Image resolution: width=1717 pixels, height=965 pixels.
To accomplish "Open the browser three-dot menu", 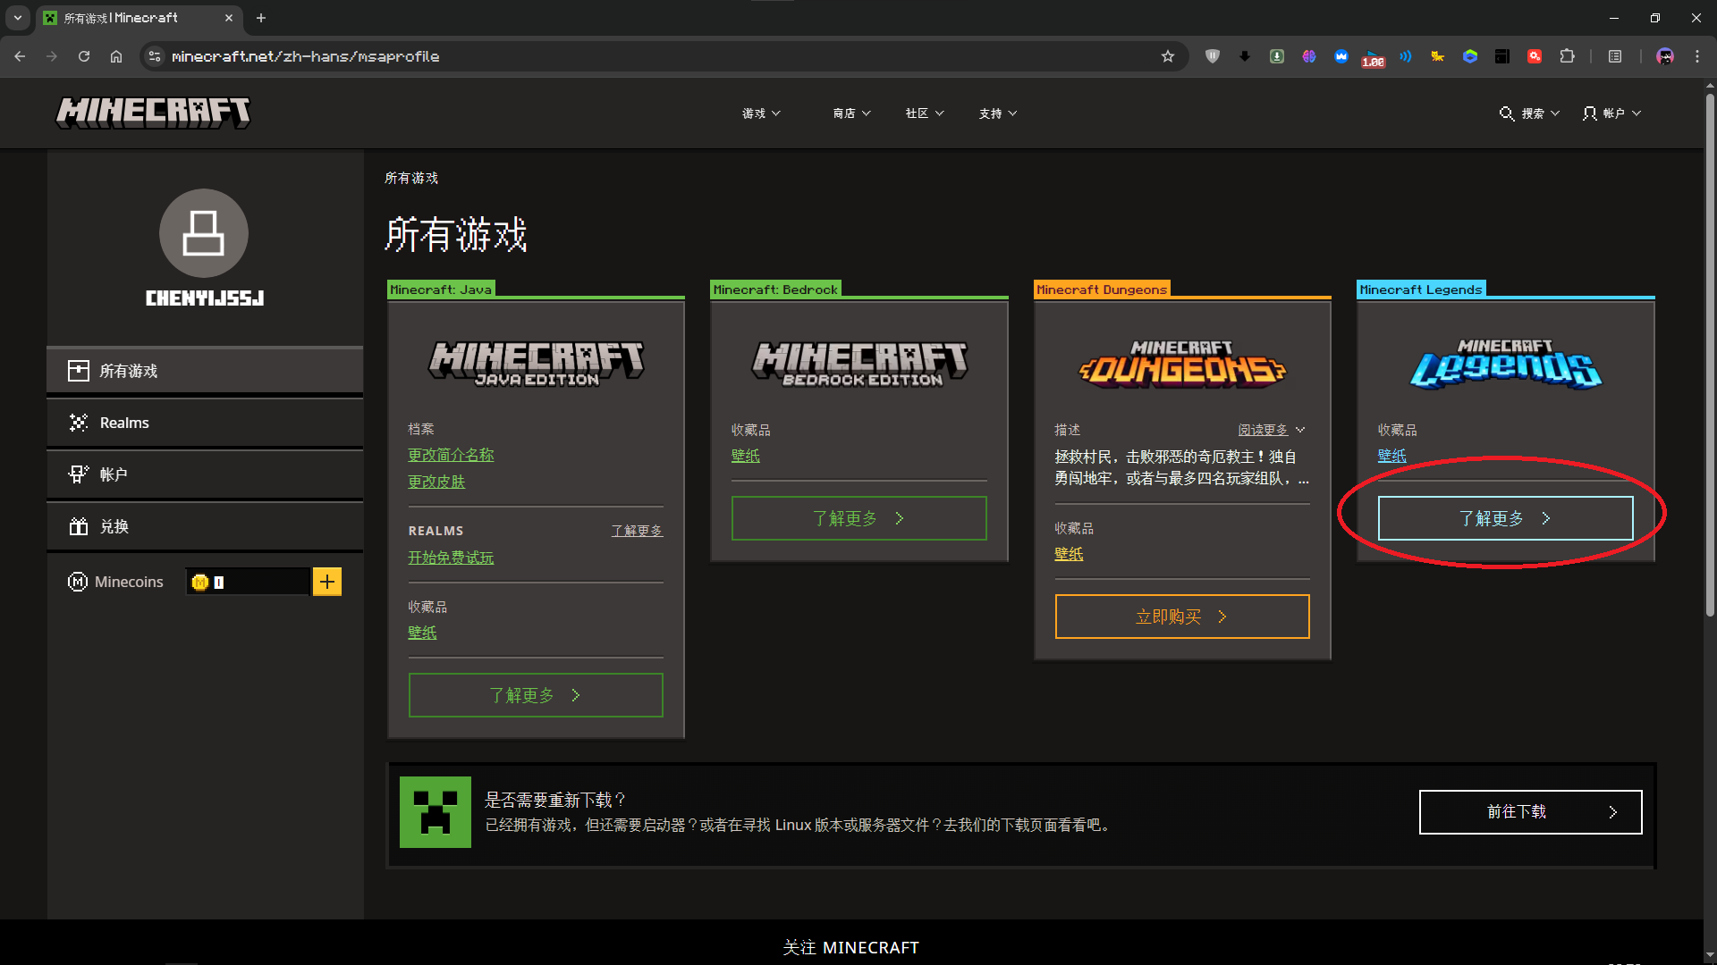I will tap(1697, 56).
